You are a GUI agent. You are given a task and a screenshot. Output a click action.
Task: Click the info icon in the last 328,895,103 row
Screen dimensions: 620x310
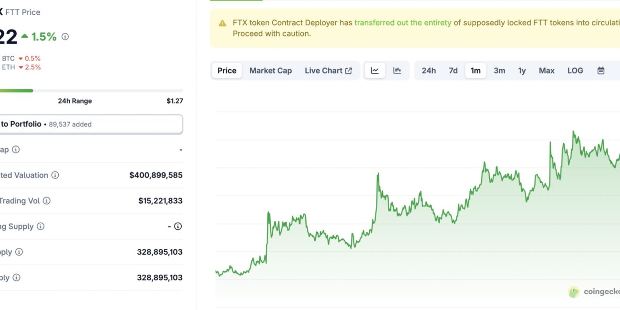point(16,278)
